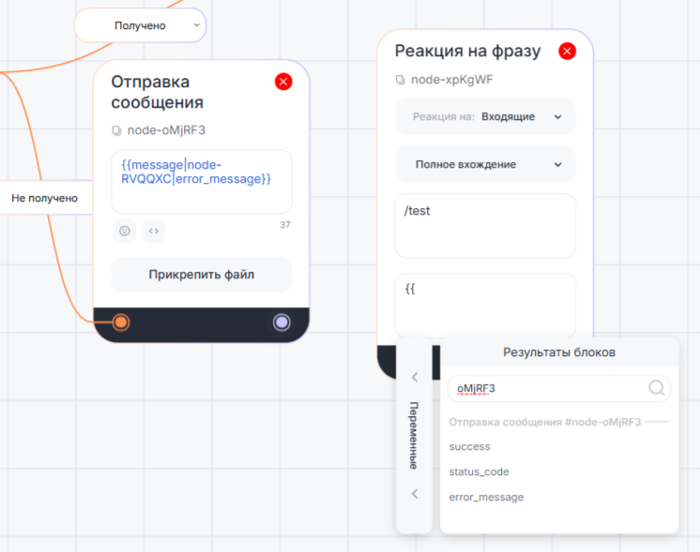Viewport: 700px width, 552px height.
Task: Open the Получено dropdown
Action: tap(141, 25)
